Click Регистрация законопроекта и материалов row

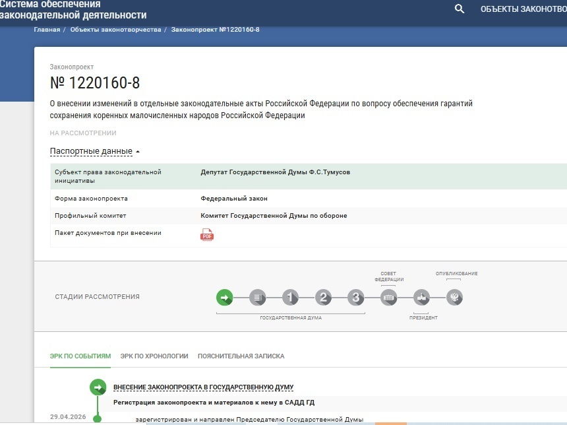pos(214,403)
